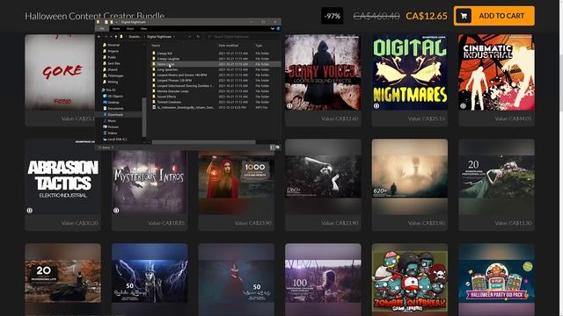Open the recent locations dropdown arrow
Viewport: 563px width, 316px height.
pos(111,37)
